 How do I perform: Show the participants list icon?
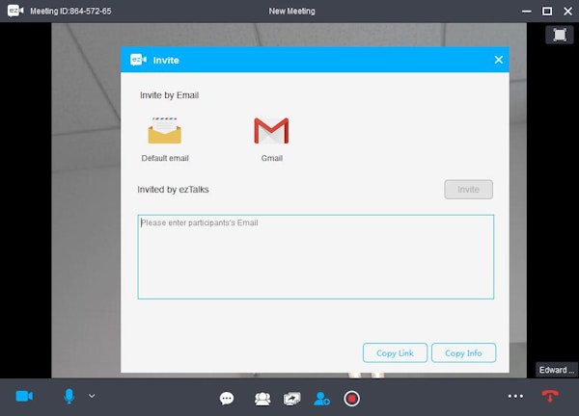click(262, 399)
